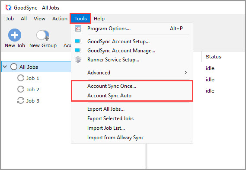Open the View menu
The image size is (246, 170).
tap(39, 19)
